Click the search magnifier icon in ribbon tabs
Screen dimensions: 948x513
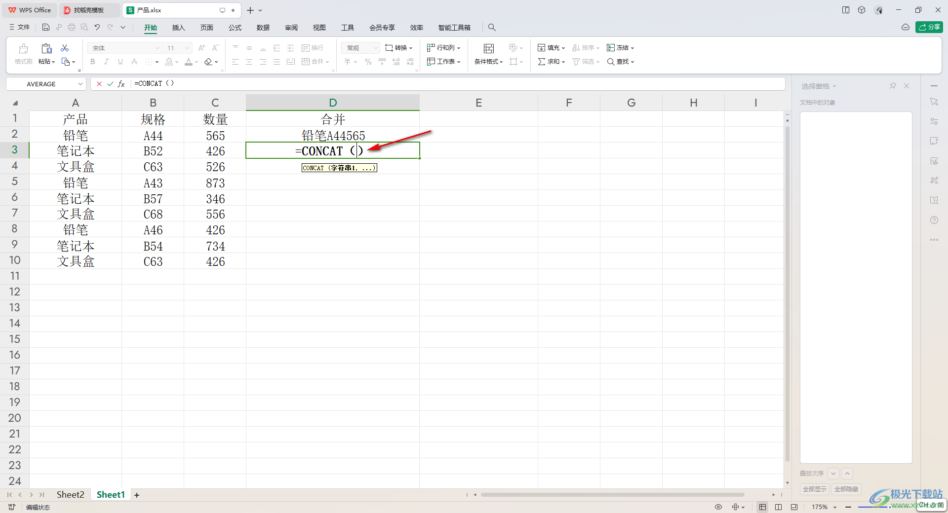[492, 27]
